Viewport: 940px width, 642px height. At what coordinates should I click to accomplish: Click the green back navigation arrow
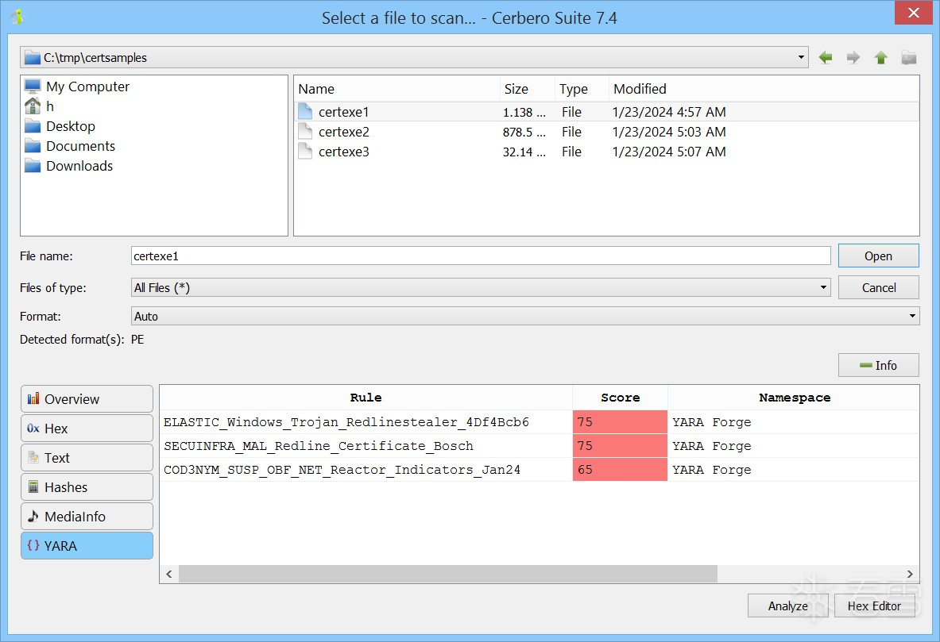tap(826, 57)
